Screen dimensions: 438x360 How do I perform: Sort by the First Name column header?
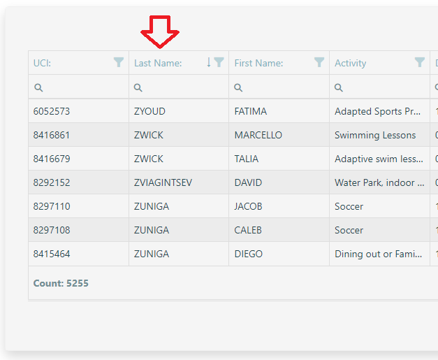[258, 63]
